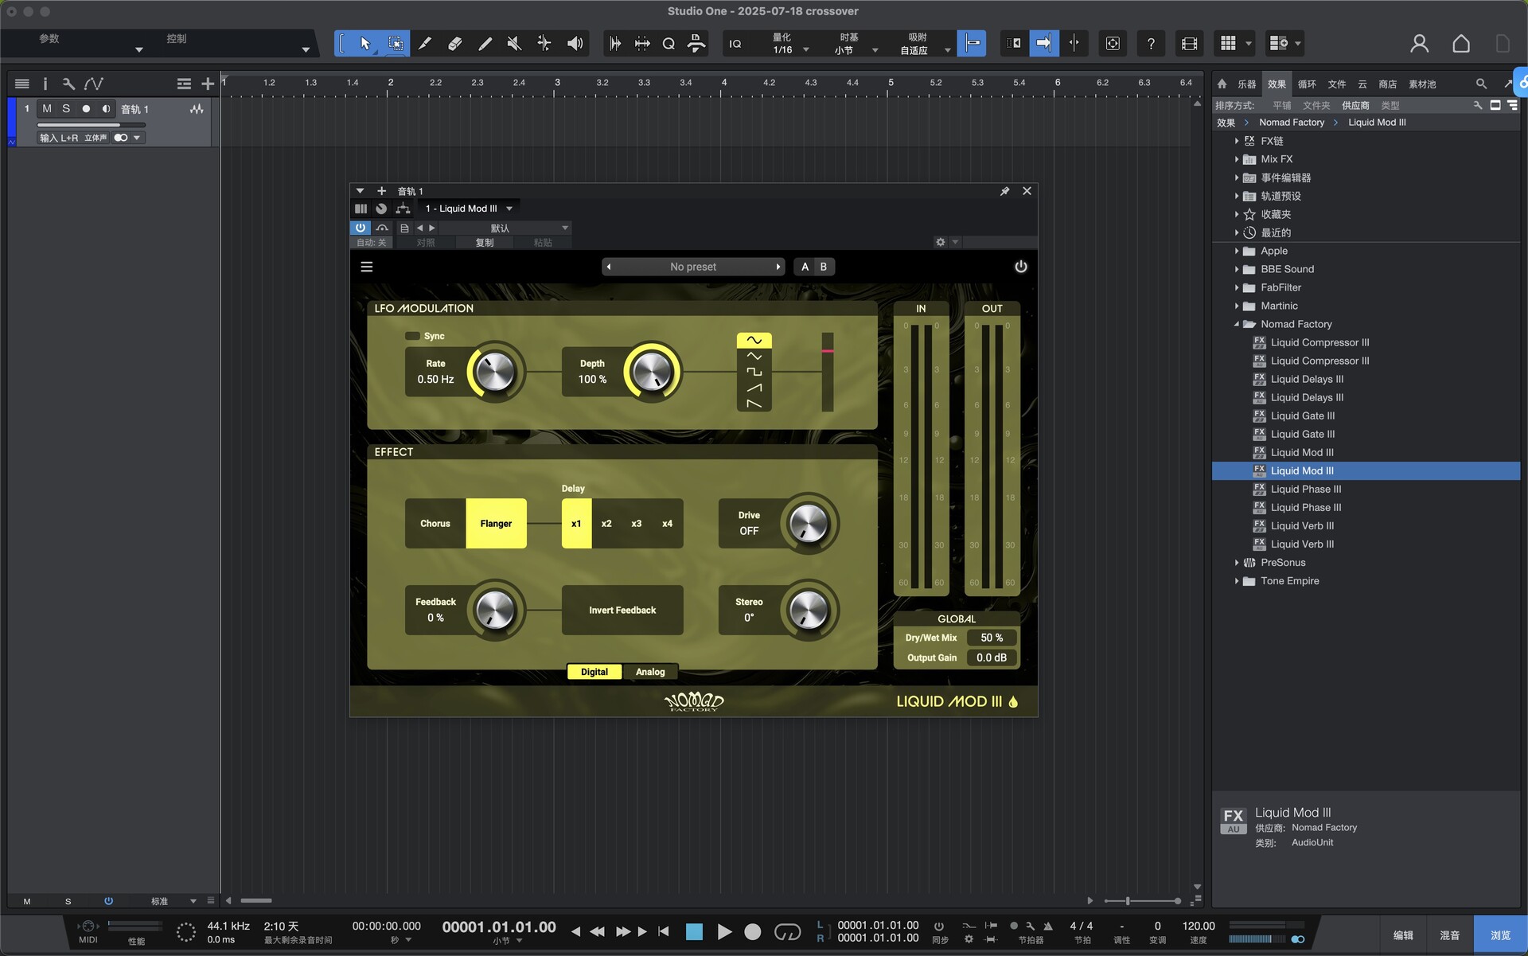1528x956 pixels.
Task: Click the IQ quantize button
Action: pos(735,44)
